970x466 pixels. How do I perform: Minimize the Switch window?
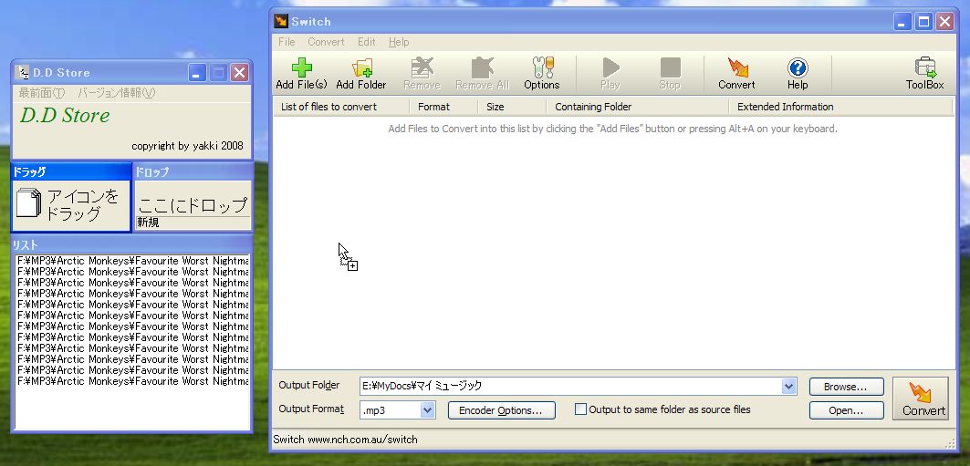pos(902,22)
